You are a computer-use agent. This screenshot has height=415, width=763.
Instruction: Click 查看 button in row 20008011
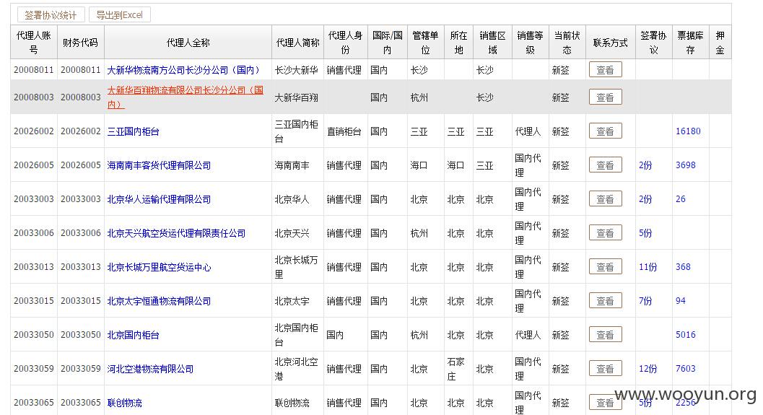606,70
